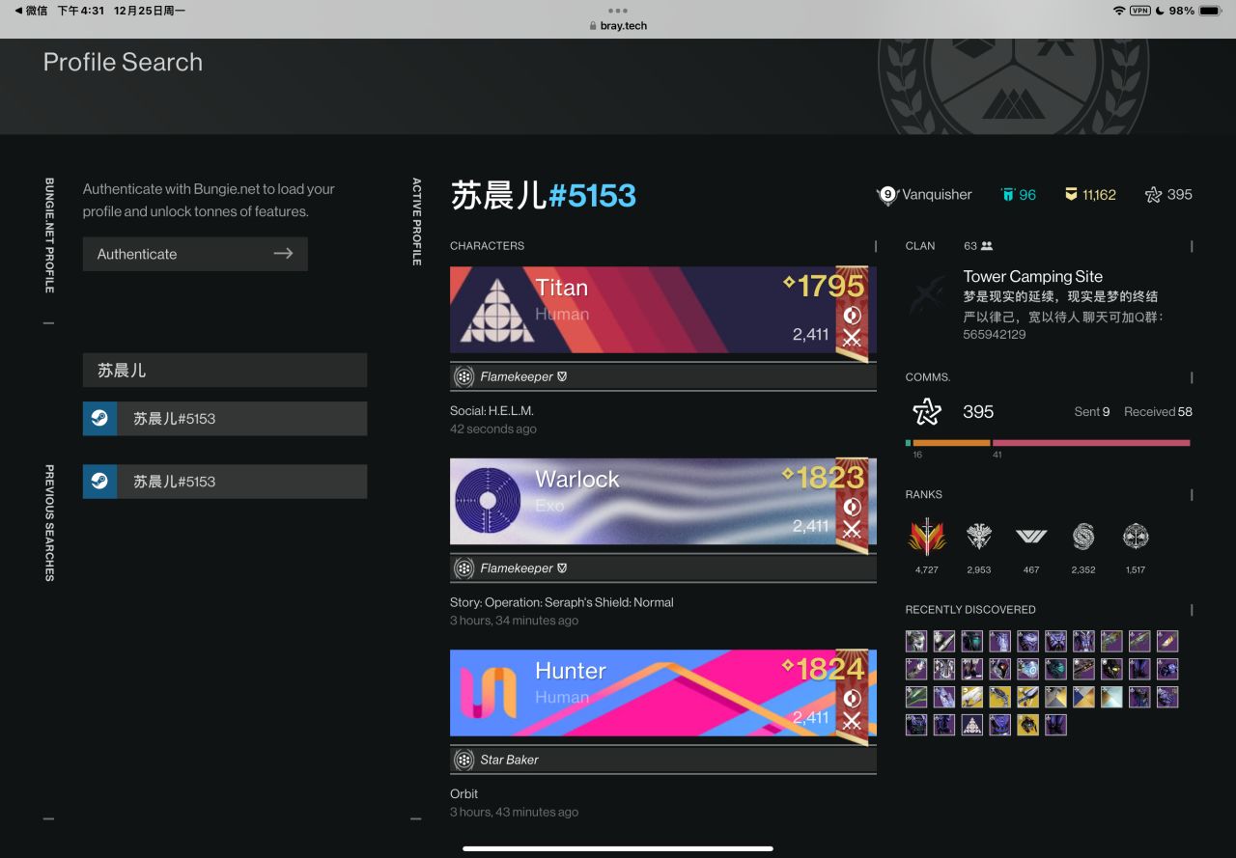The width and height of the screenshot is (1236, 858).
Task: Open the black helmet with yellow eyes item
Action: (x=1111, y=669)
